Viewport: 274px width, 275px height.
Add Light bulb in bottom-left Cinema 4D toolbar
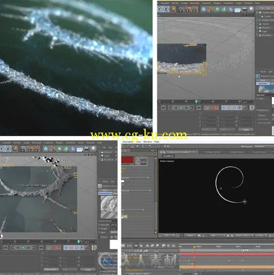(93, 148)
